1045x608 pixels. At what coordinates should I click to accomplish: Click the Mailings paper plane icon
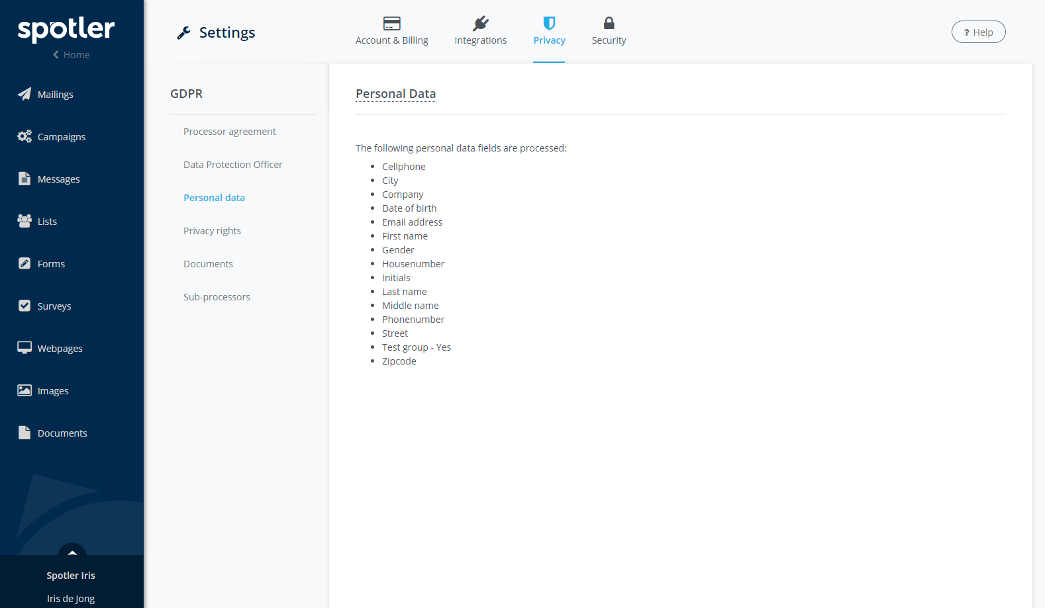(x=25, y=94)
